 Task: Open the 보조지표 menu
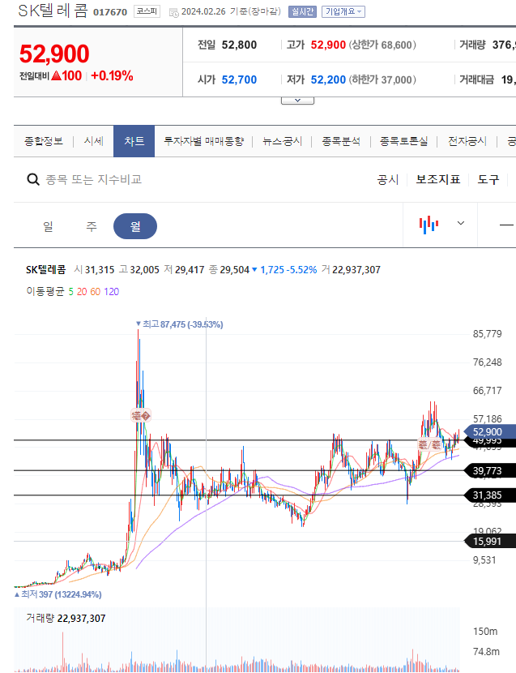(438, 179)
